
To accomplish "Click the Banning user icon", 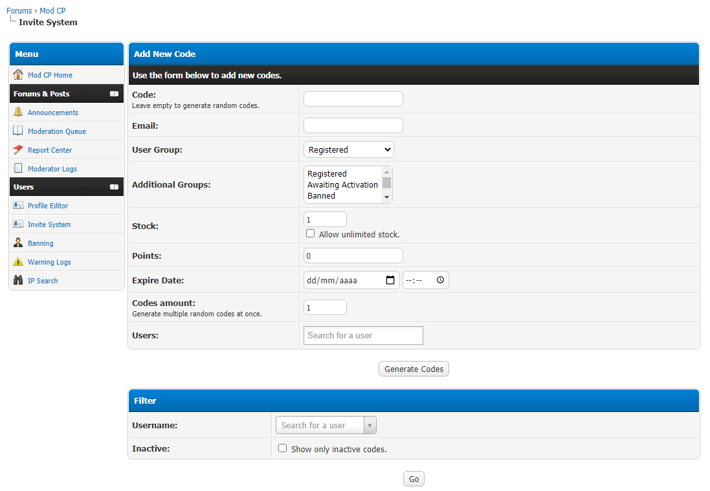I will (18, 243).
